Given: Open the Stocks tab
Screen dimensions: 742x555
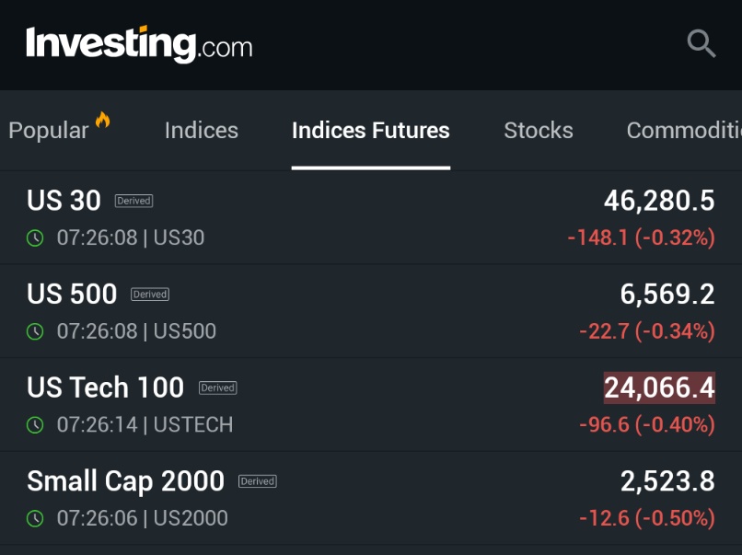Looking at the screenshot, I should pos(538,131).
